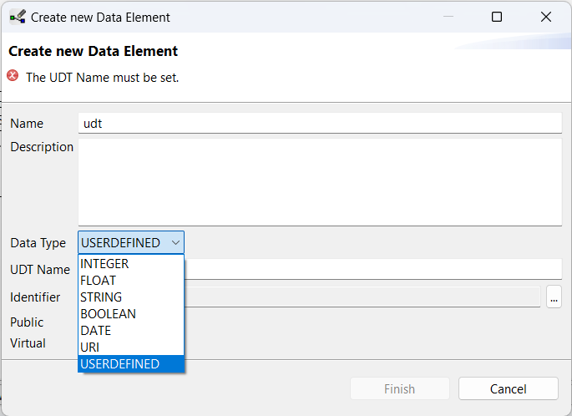This screenshot has width=572, height=416.
Task: Pick BOOLEAN data type option
Action: [x=131, y=314]
